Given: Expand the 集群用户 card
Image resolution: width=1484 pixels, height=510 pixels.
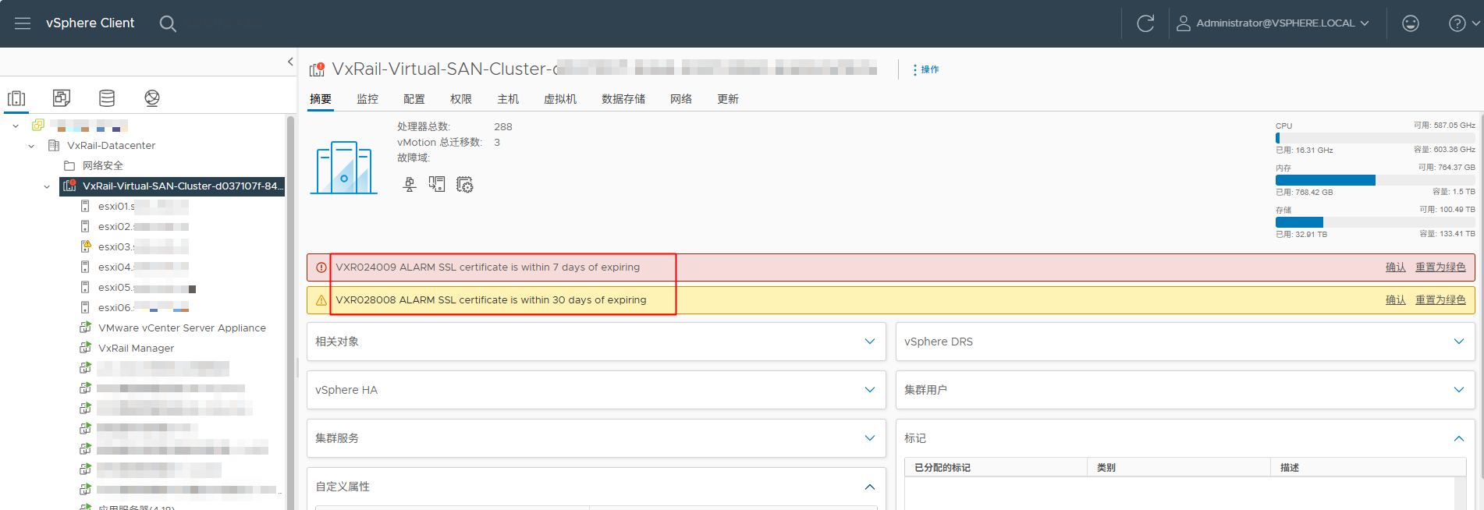Looking at the screenshot, I should pos(1459,390).
